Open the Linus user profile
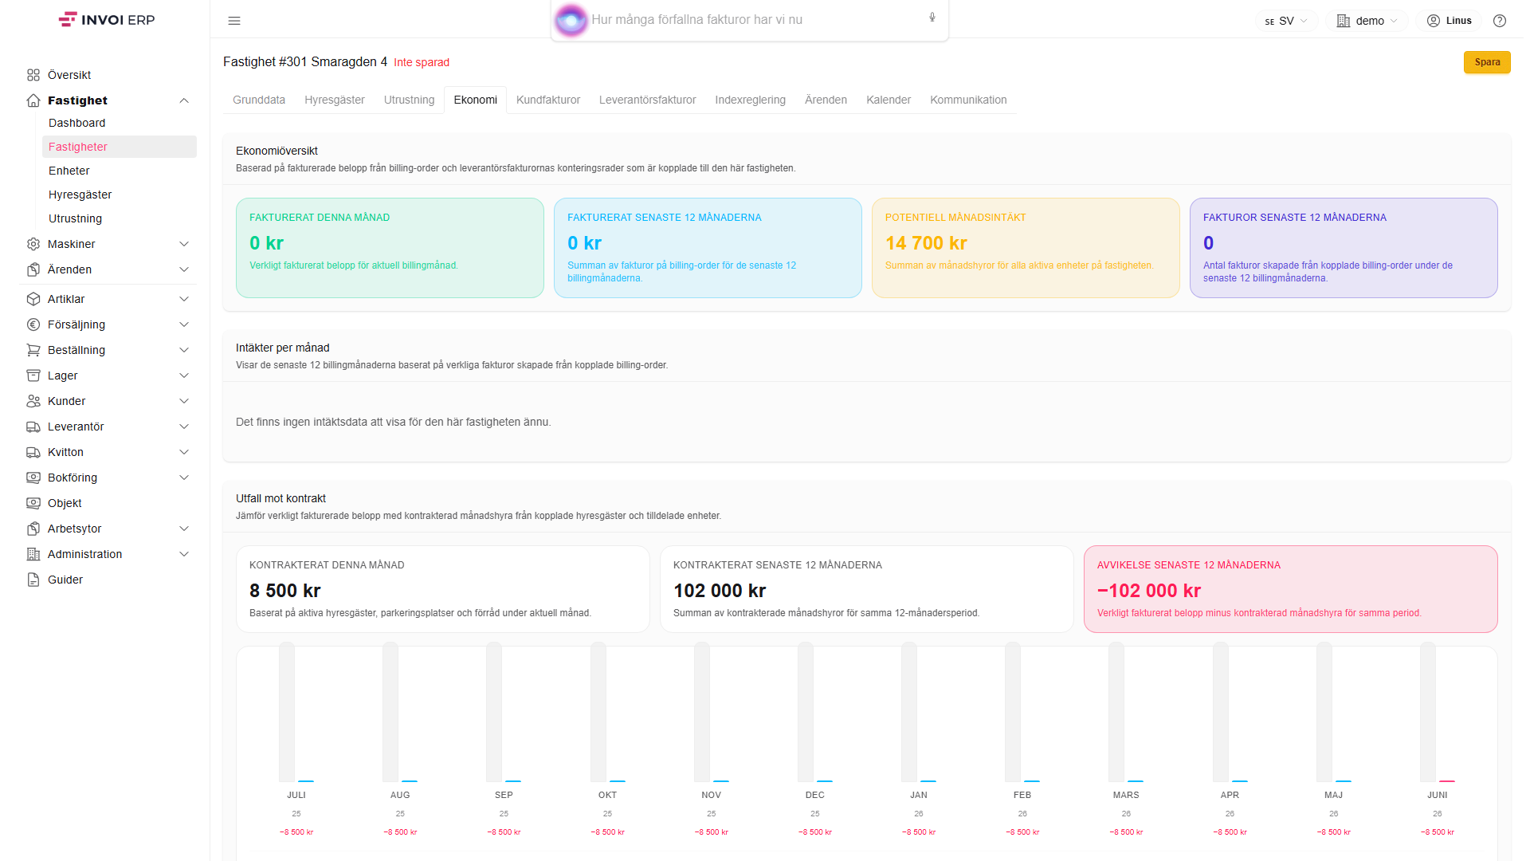 click(x=1450, y=21)
